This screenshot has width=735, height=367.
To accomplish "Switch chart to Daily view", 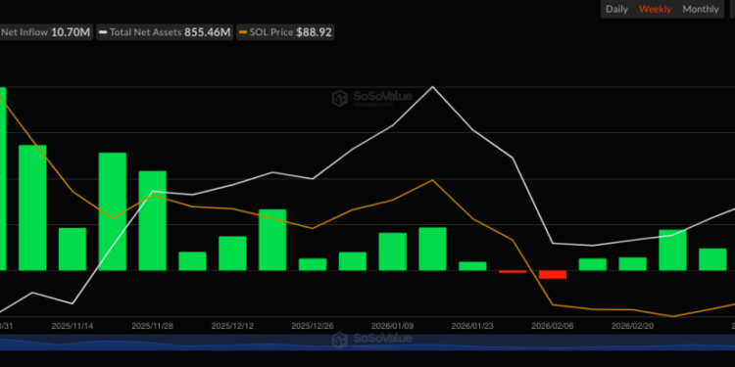I will click(616, 9).
